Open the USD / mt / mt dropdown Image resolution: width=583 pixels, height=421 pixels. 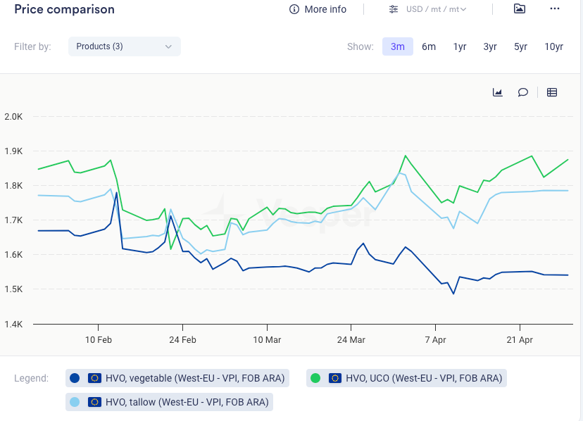[436, 9]
